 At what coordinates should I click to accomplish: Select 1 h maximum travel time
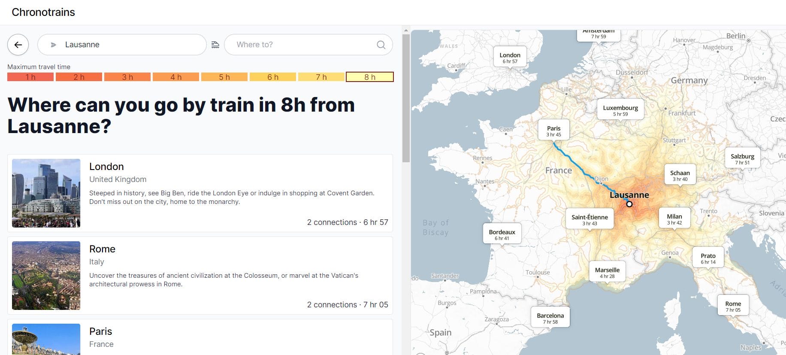(x=30, y=77)
